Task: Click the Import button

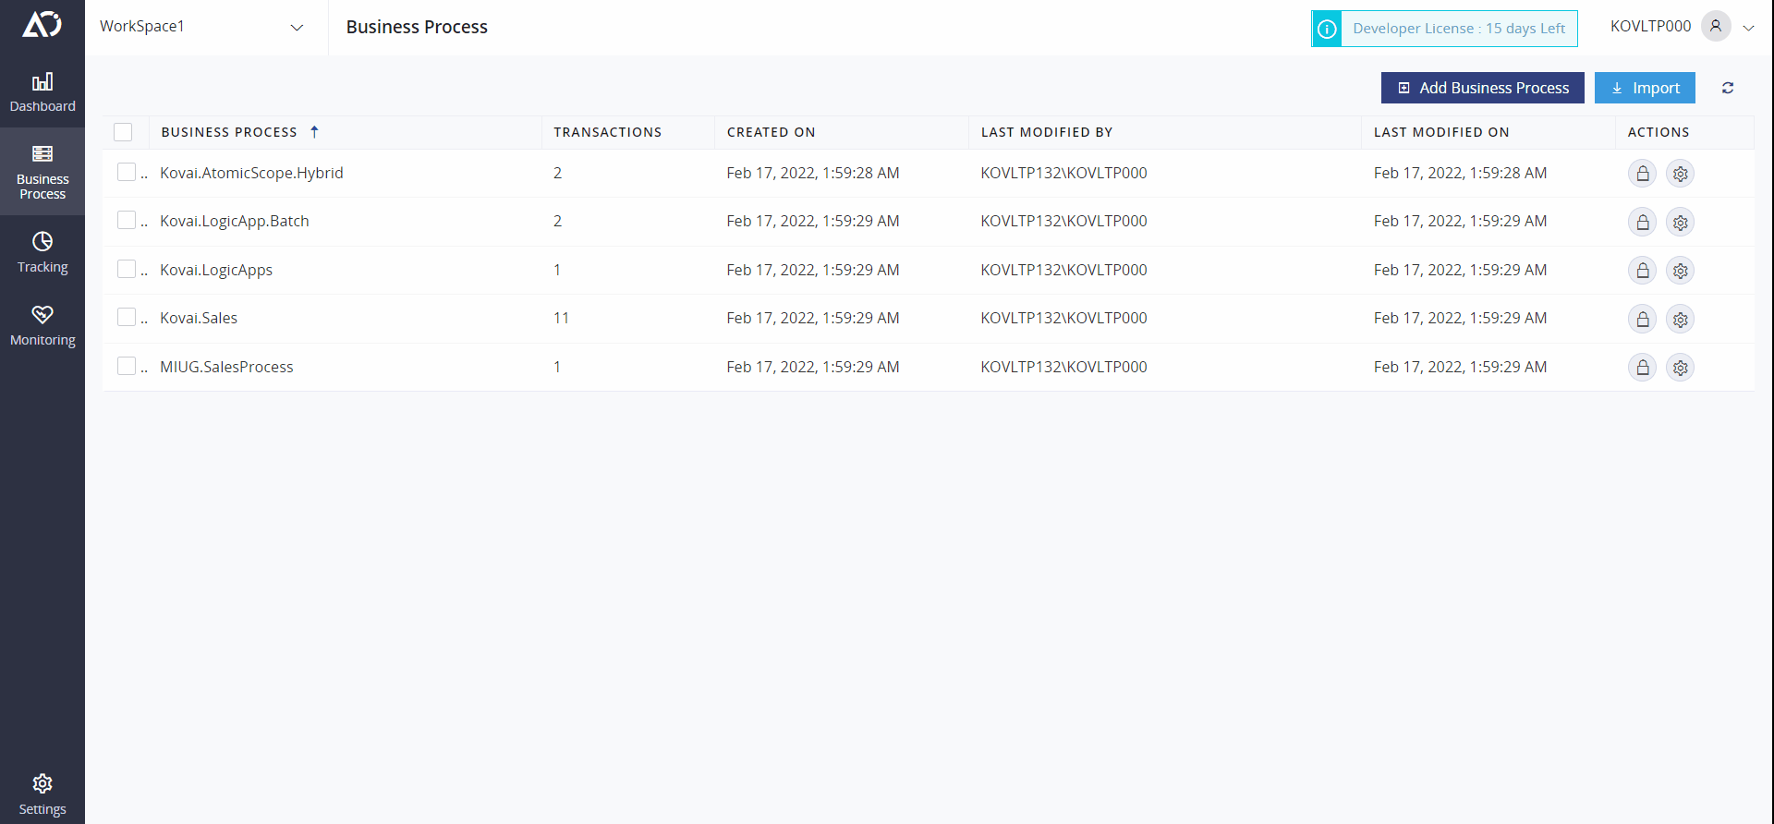Action: tap(1645, 88)
